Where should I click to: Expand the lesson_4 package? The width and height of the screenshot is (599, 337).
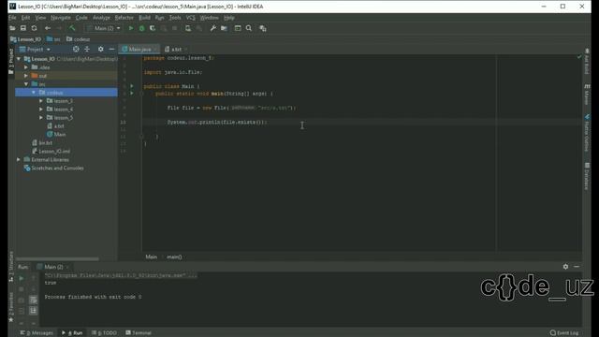point(41,110)
